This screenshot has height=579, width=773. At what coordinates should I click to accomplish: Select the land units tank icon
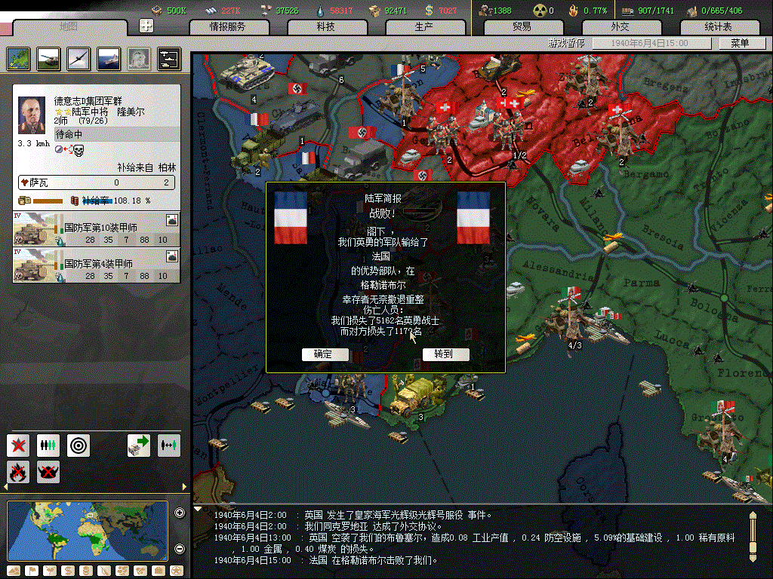(48, 58)
